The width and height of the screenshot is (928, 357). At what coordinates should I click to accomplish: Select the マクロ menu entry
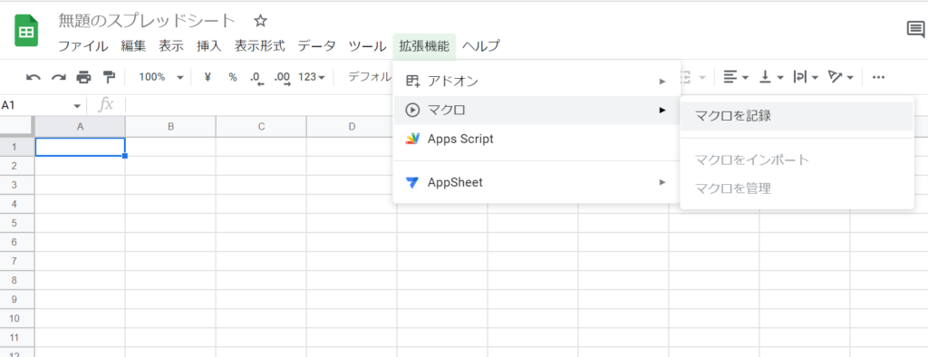click(536, 111)
